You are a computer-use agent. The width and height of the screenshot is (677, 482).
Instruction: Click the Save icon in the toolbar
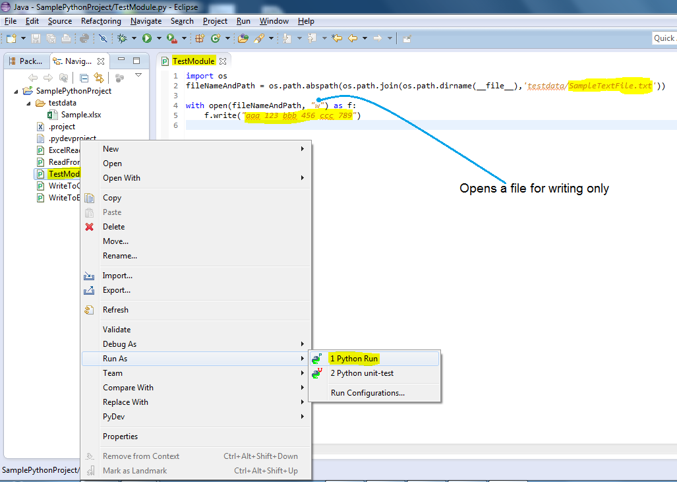[35, 38]
